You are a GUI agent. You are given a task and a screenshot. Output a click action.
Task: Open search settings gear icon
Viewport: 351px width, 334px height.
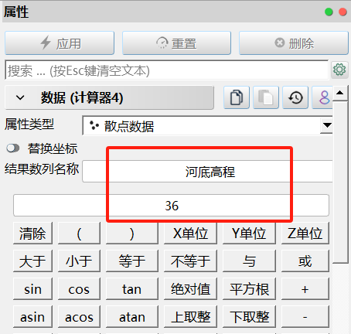[339, 70]
